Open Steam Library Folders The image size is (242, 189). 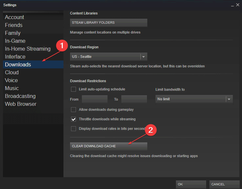pyautogui.click(x=109, y=23)
